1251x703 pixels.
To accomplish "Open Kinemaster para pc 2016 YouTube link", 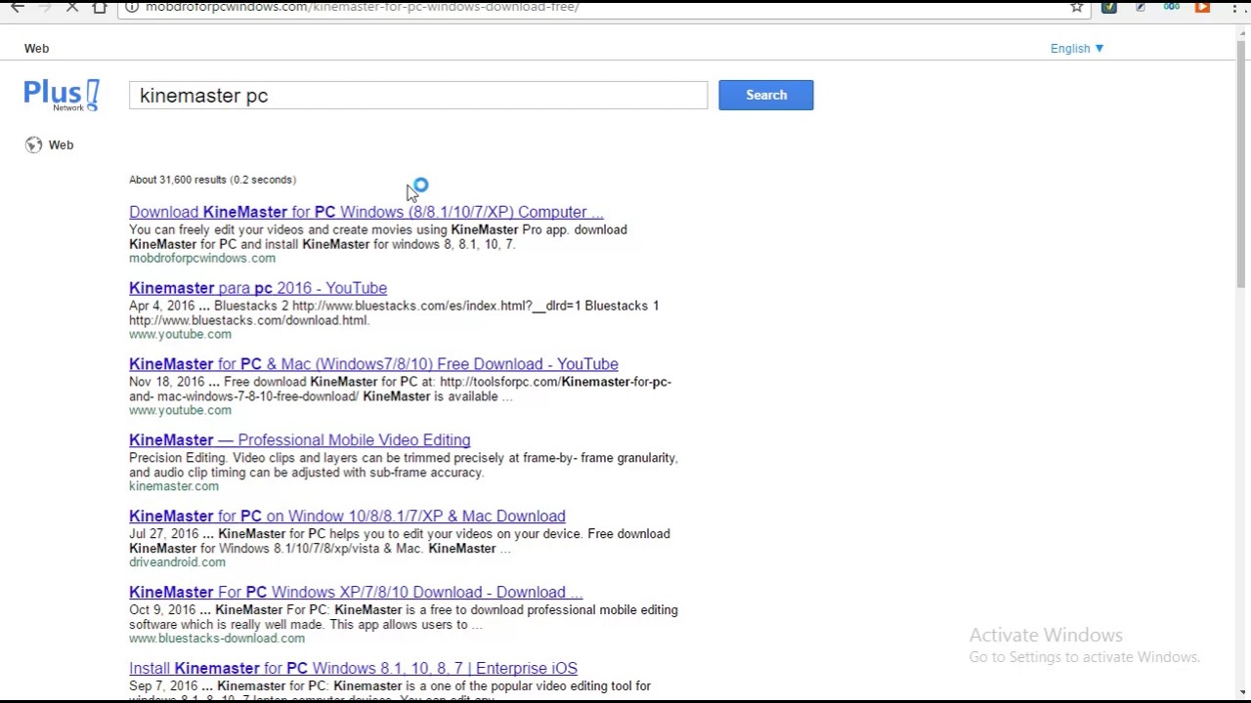I will point(258,288).
